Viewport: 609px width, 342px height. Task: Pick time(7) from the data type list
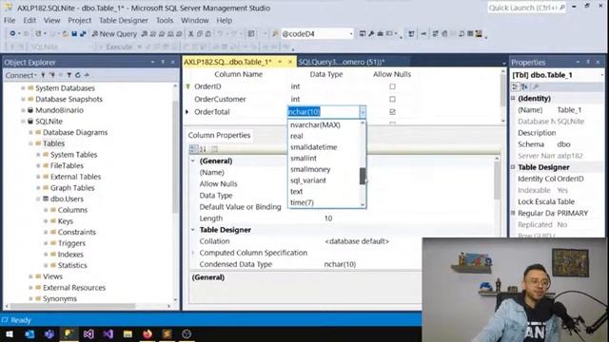pos(303,202)
